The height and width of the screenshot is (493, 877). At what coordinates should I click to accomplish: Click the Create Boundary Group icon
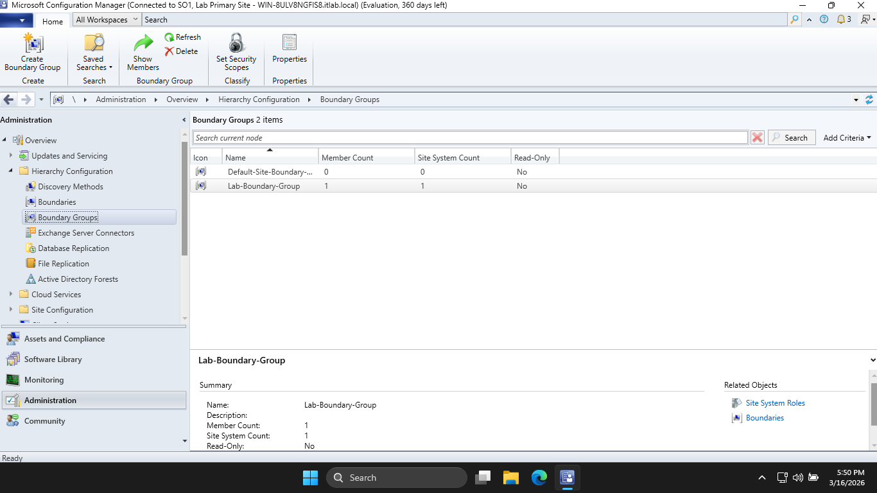pos(32,44)
